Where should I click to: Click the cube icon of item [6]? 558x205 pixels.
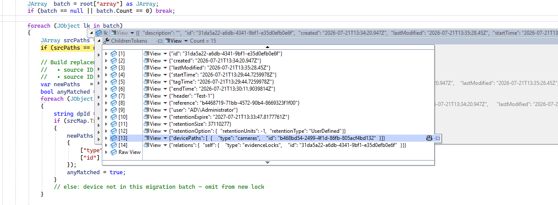(x=114, y=89)
